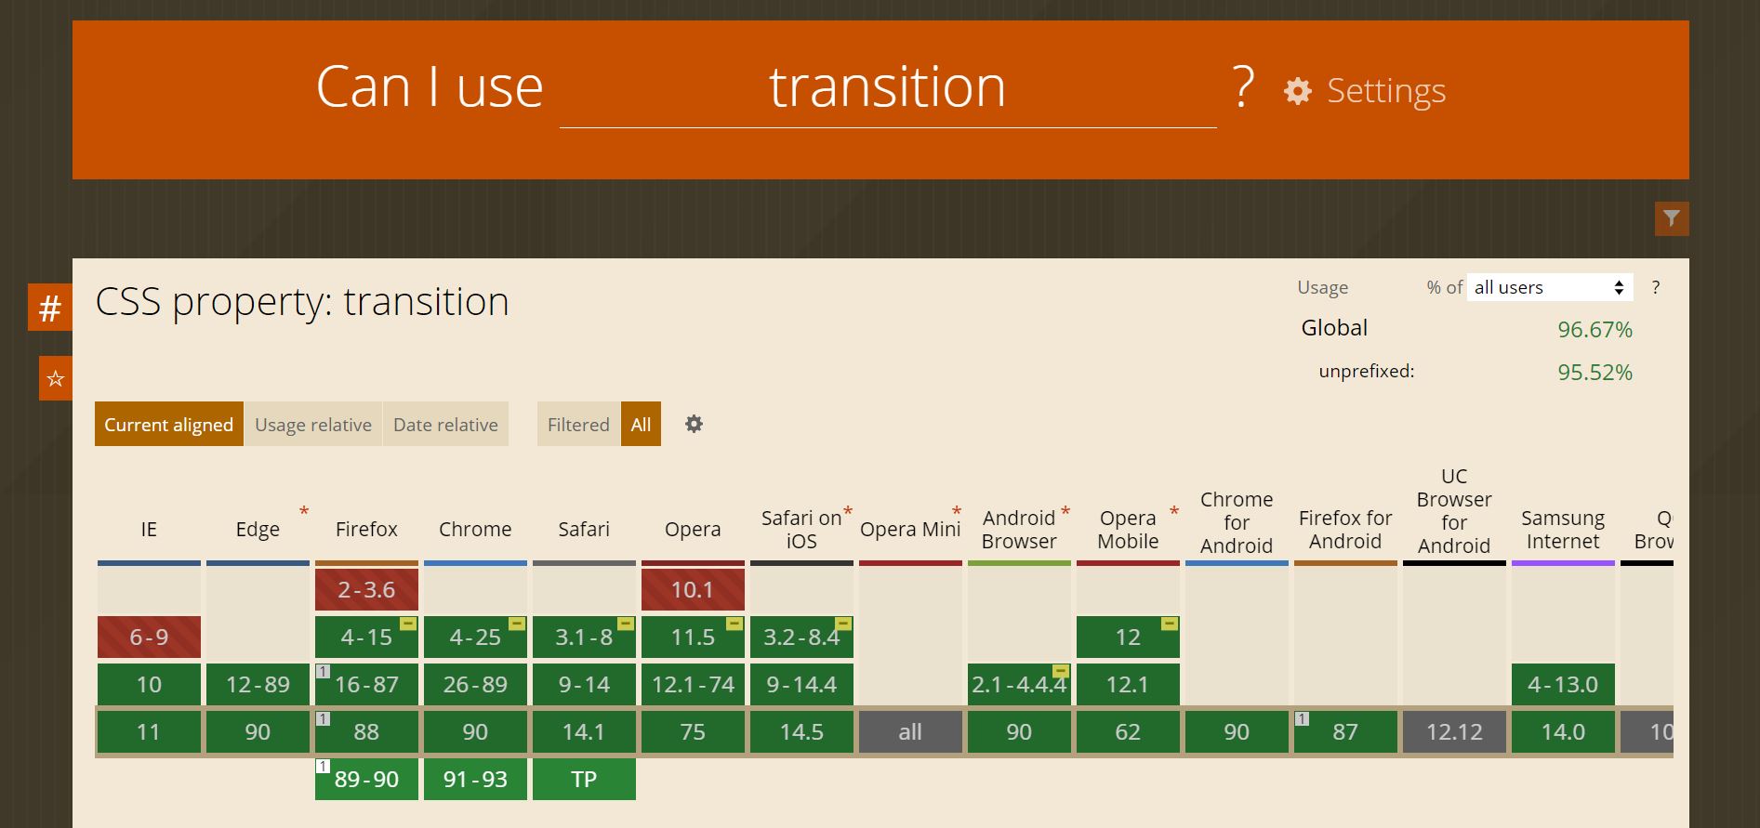1760x828 pixels.
Task: Click the Firefox column header
Action: 366,529
